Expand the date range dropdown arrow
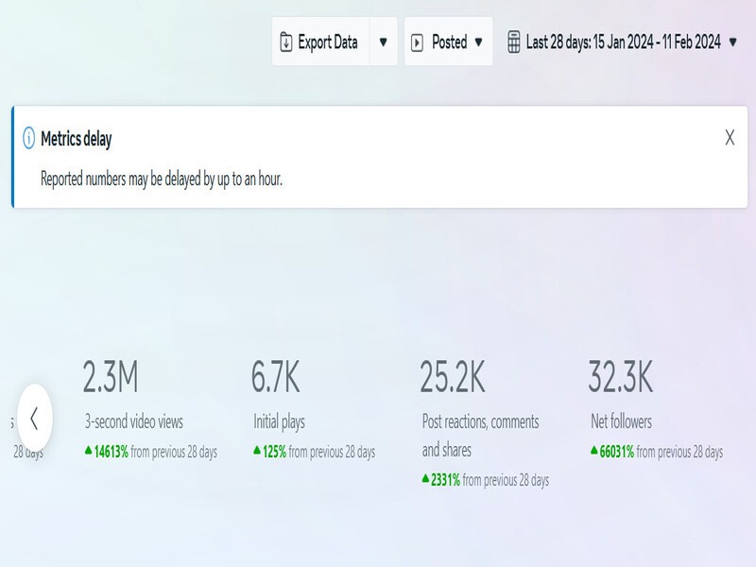This screenshot has height=567, width=756. [733, 43]
